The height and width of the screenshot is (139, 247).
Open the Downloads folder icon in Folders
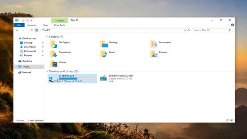pyautogui.click(x=54, y=54)
